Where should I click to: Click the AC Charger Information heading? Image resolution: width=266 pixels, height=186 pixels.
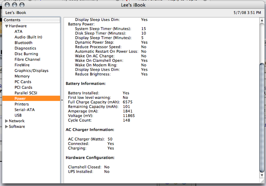(x=90, y=130)
